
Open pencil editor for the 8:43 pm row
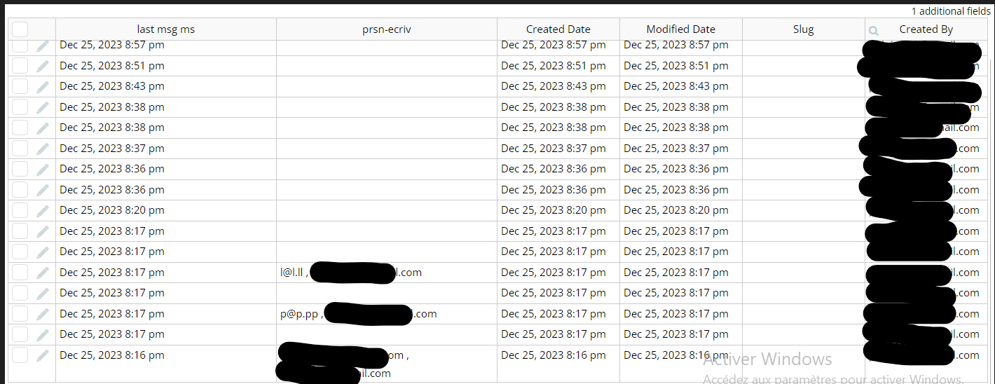pyautogui.click(x=43, y=86)
